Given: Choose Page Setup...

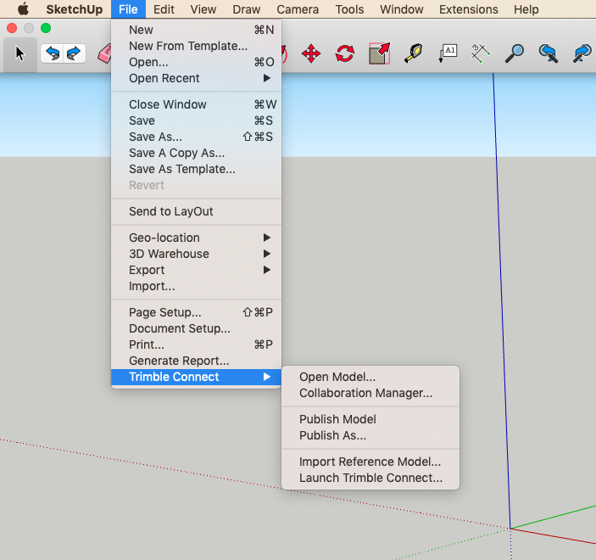Looking at the screenshot, I should [196, 312].
